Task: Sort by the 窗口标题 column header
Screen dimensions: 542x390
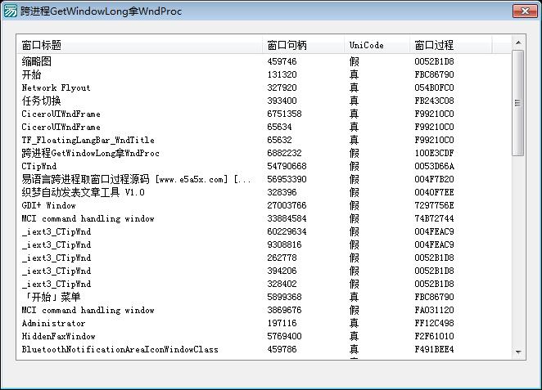Action: 41,45
